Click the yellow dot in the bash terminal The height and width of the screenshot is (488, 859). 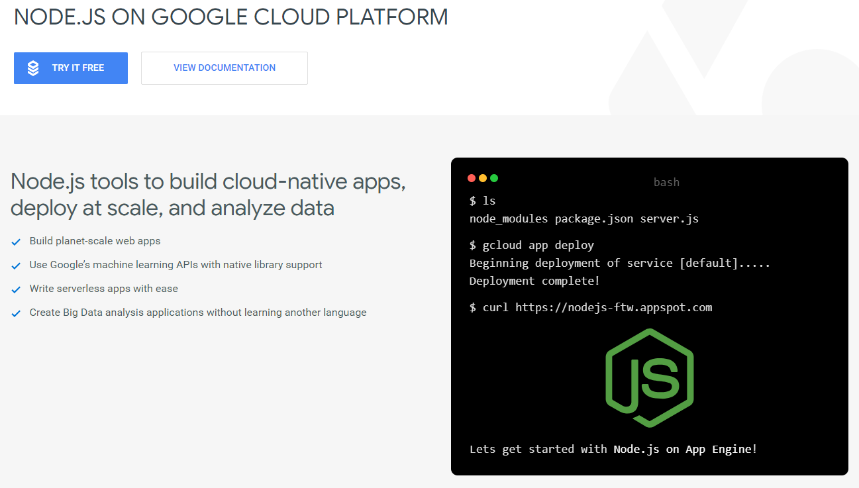coord(483,178)
